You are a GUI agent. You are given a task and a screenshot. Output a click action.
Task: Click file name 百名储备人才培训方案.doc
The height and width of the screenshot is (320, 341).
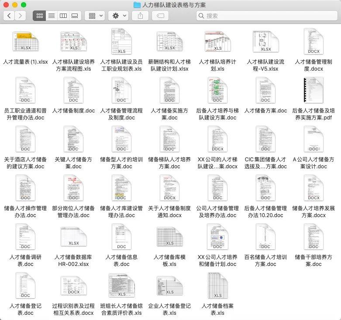(265, 261)
